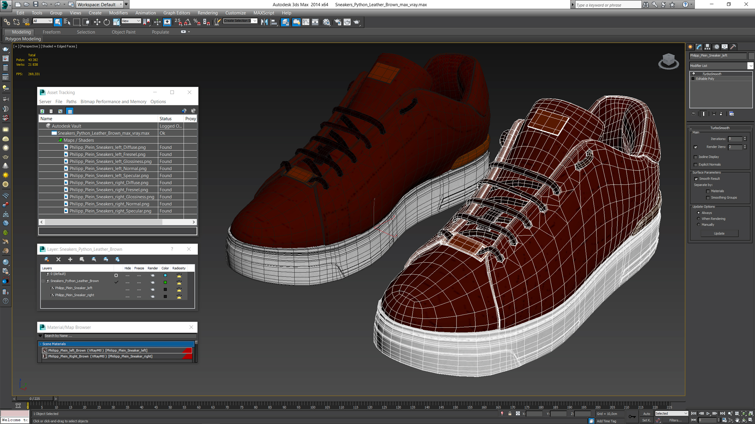
Task: Enable Explicit Normals checkbox
Action: 696,165
